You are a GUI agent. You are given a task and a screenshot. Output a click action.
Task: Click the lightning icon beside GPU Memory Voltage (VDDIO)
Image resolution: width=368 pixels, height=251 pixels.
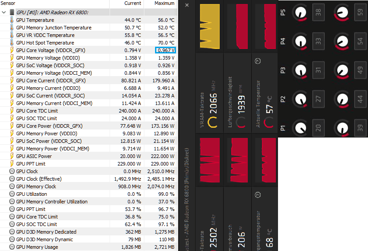(x=12, y=58)
